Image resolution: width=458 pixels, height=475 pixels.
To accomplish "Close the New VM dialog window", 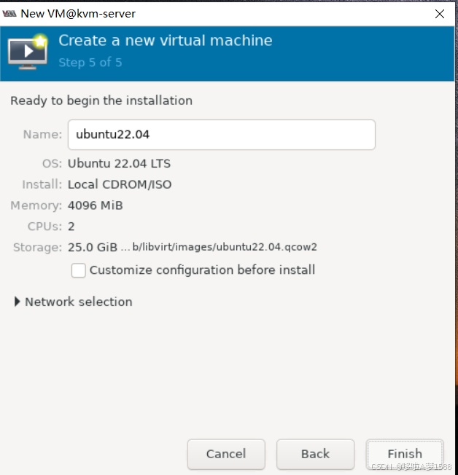I will point(440,14).
